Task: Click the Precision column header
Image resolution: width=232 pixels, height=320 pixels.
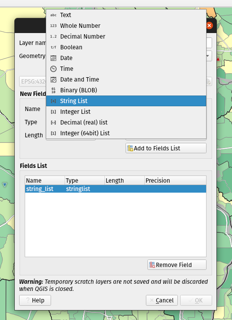Action: tap(175, 181)
